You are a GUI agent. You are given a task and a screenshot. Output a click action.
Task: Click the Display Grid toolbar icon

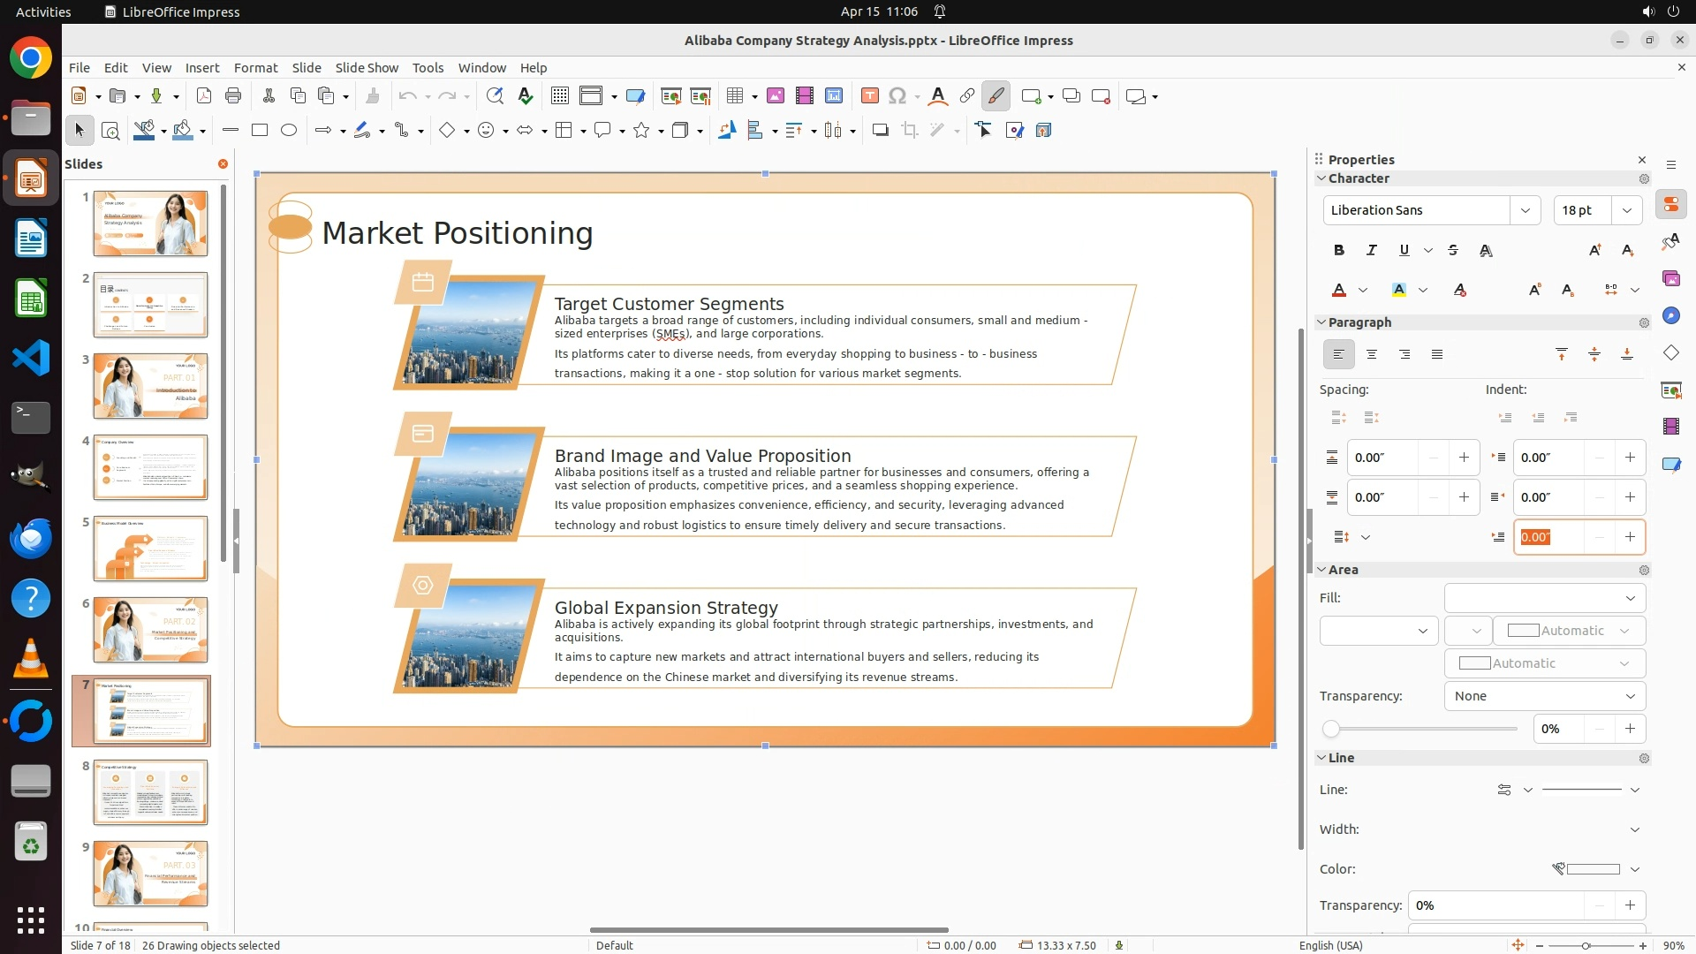tap(559, 96)
